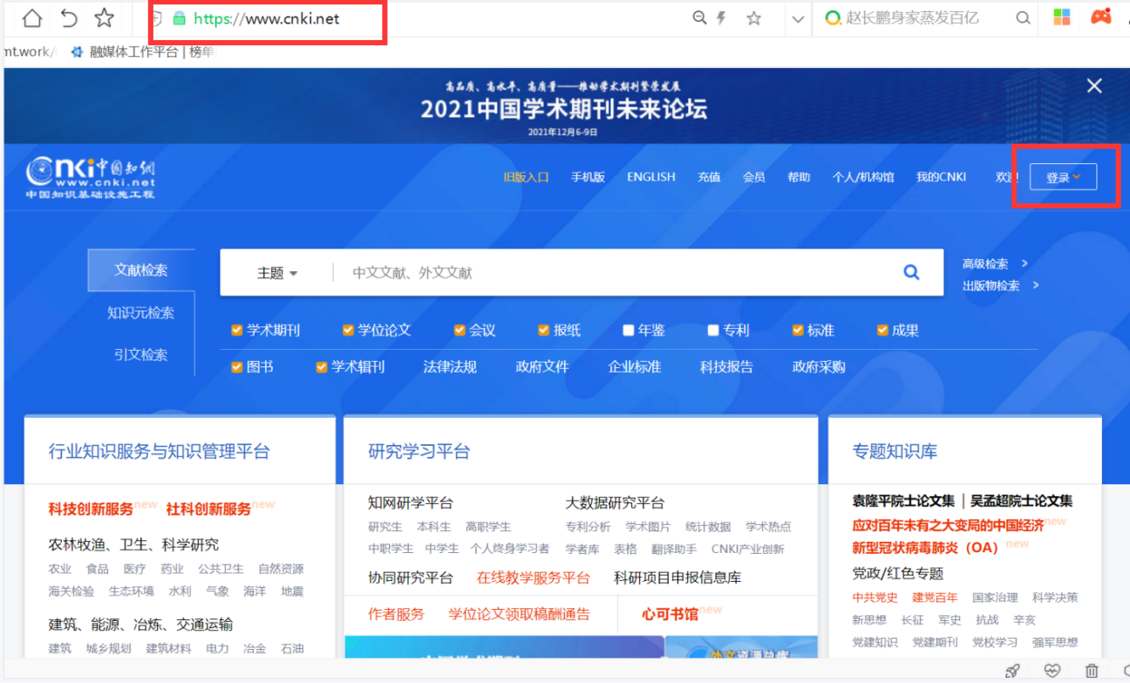Screen dimensions: 1130x683
Task: Go to browser home page
Action: (31, 18)
